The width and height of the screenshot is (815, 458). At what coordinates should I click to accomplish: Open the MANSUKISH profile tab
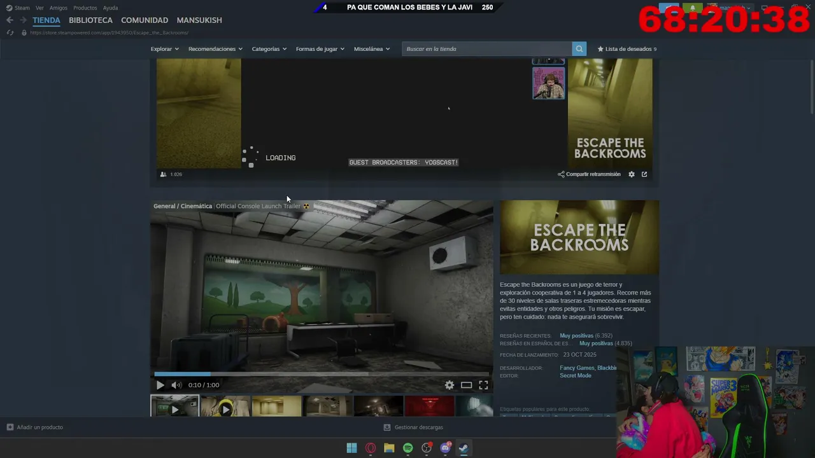click(x=199, y=20)
